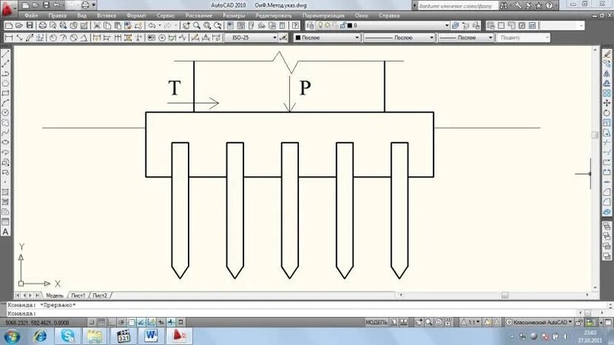Select Line tool in Draw toolbar
Viewport: 614px width, 345px height.
pyautogui.click(x=5, y=54)
